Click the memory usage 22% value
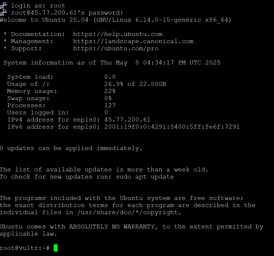This screenshot has height=256, width=274. pyautogui.click(x=110, y=91)
